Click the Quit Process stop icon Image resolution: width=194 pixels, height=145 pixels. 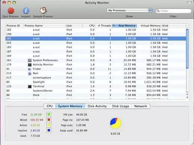pos(11,10)
